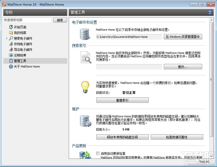Screen dimensions: 217x167
Task: Click the 5 MB size value
Action: [x=126, y=129]
